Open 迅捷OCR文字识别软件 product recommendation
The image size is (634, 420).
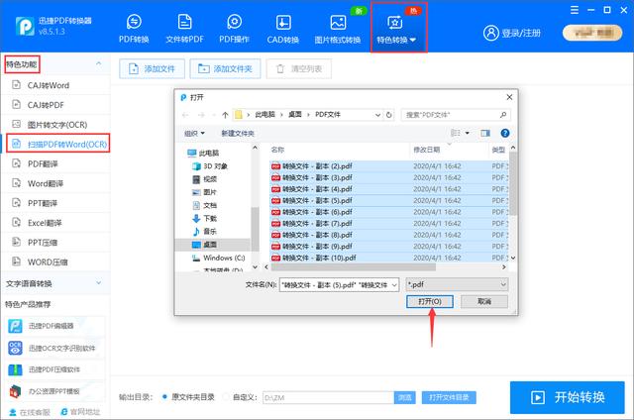tap(55, 348)
